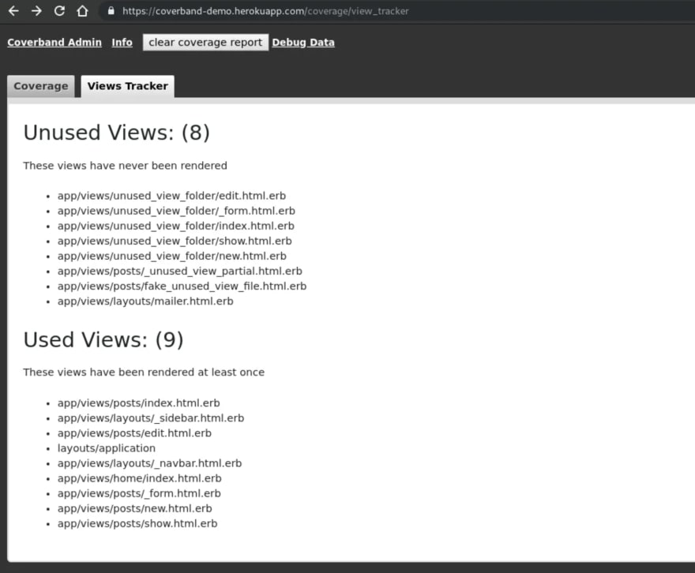Reload the page with the refresh icon
Viewport: 695px width, 573px height.
pos(59,11)
